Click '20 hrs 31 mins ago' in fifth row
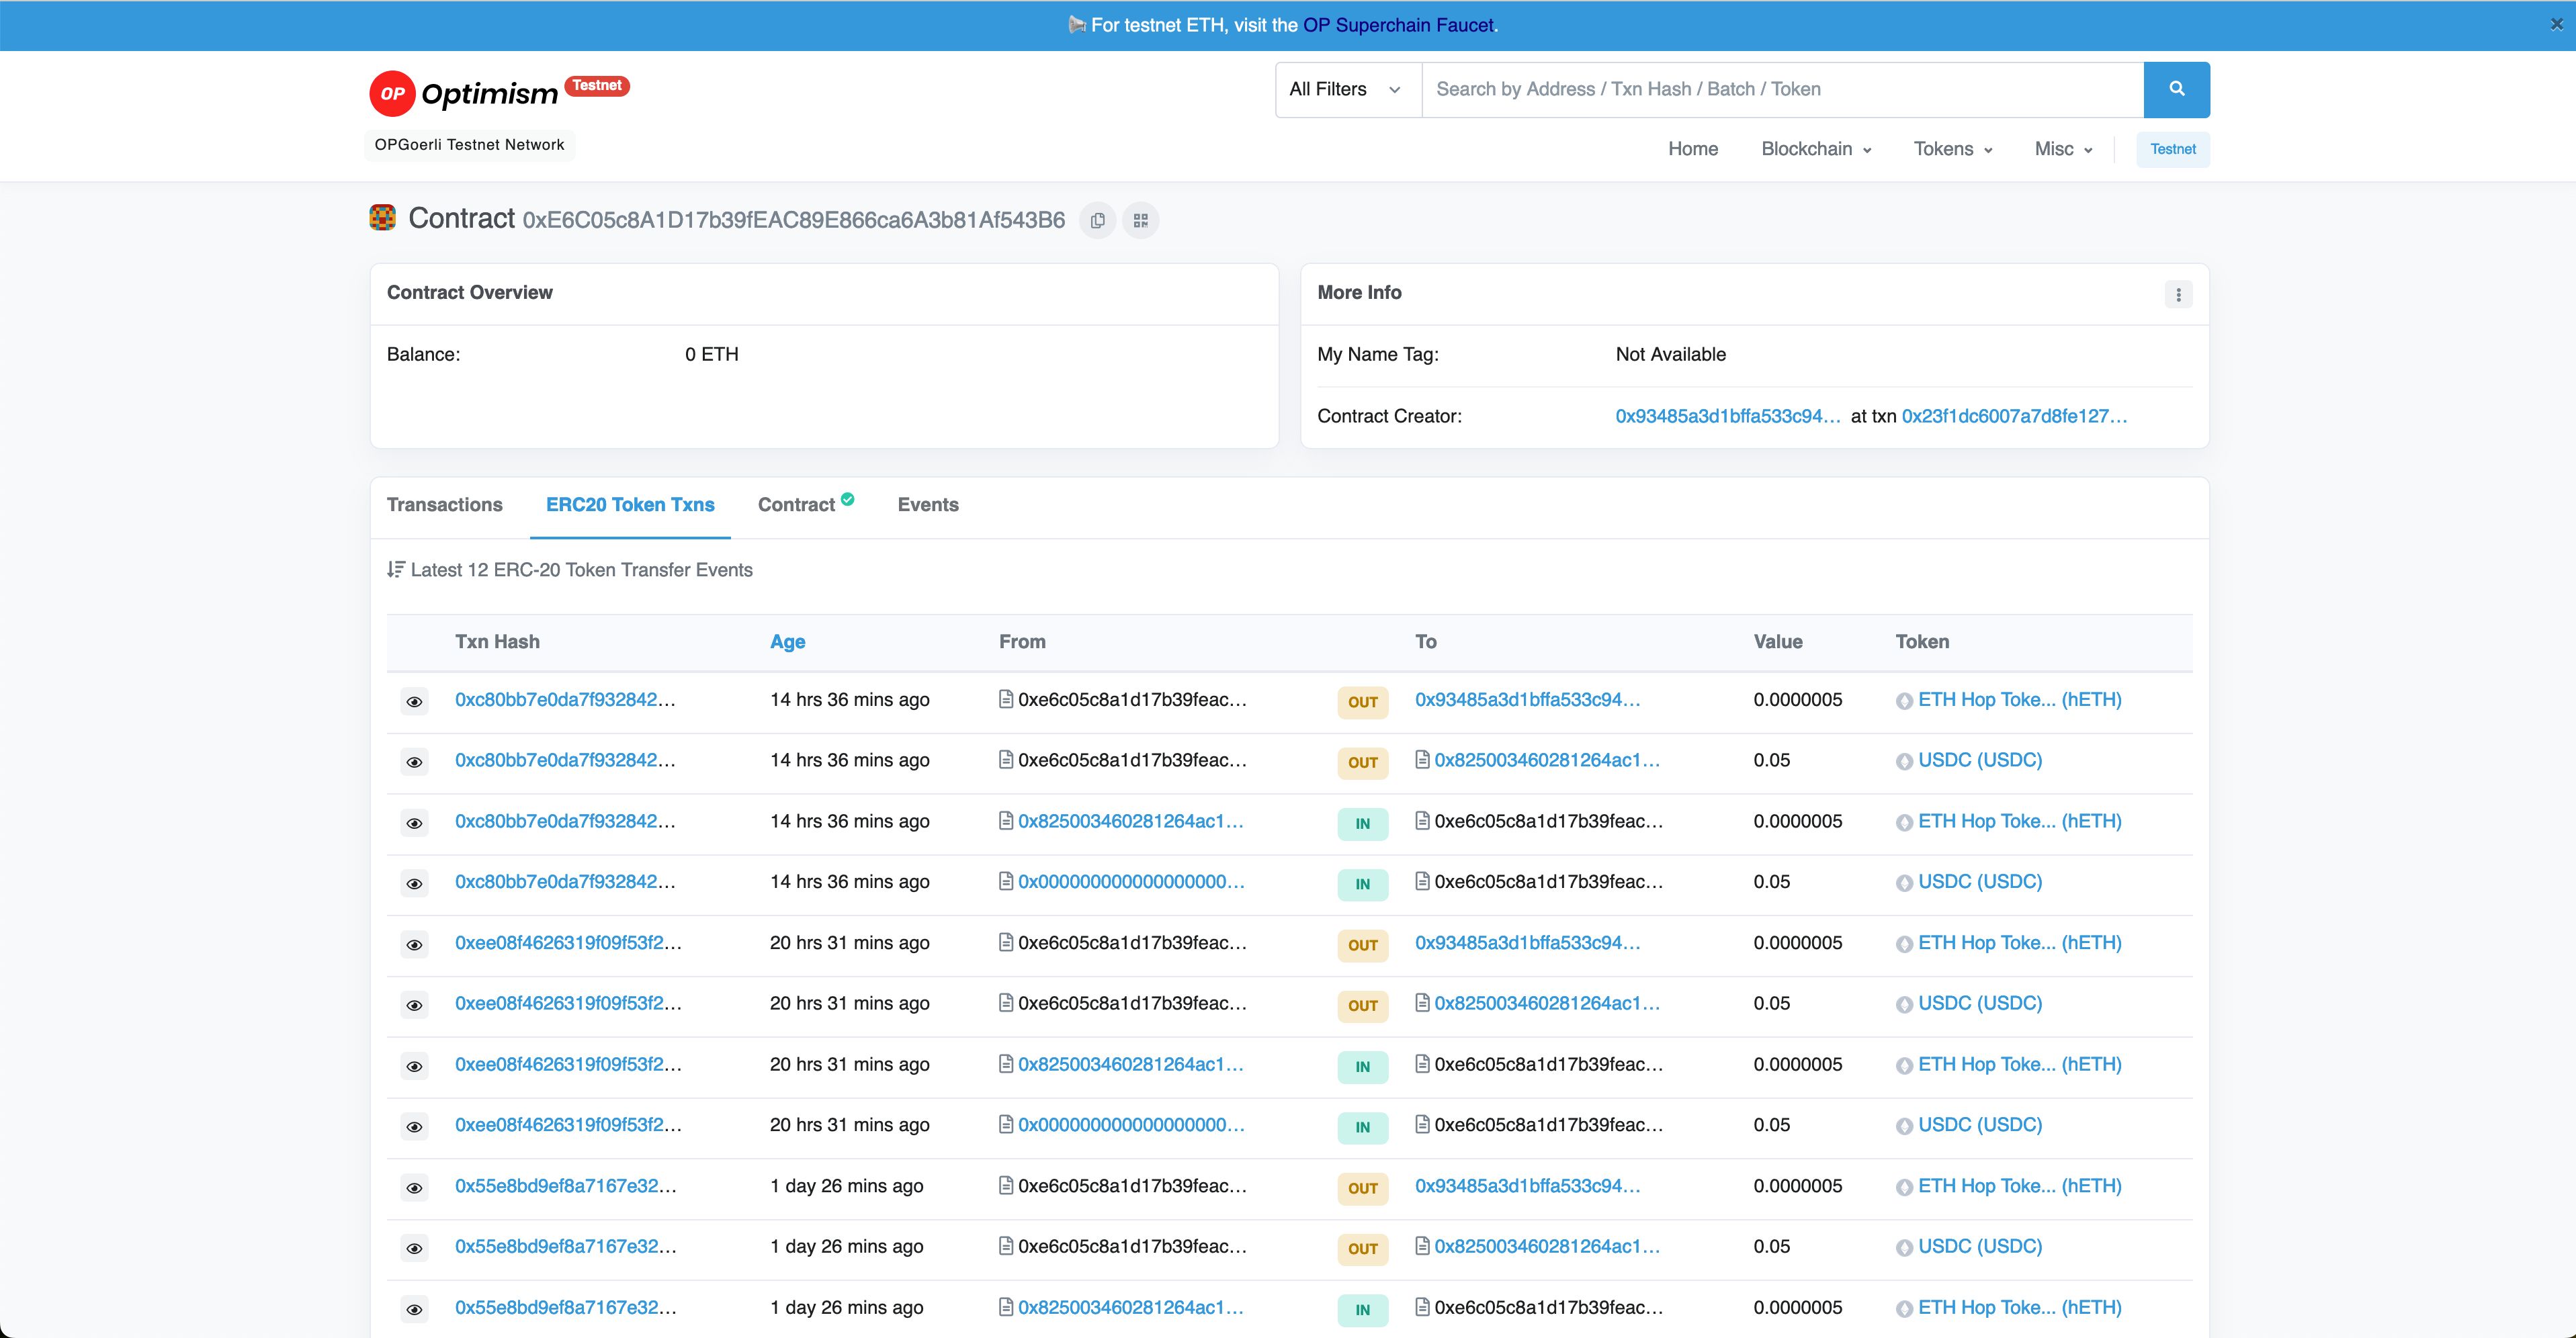 coord(849,942)
